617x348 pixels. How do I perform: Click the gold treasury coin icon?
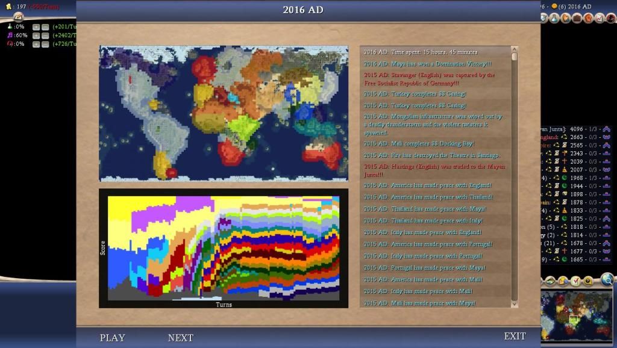coord(8,6)
